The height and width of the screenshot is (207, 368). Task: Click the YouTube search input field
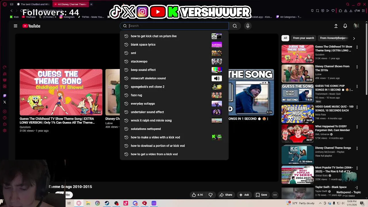174,26
